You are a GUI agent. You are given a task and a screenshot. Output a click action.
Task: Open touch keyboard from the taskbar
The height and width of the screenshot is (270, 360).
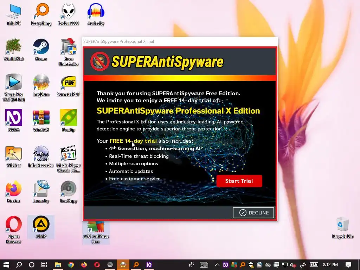(314, 265)
